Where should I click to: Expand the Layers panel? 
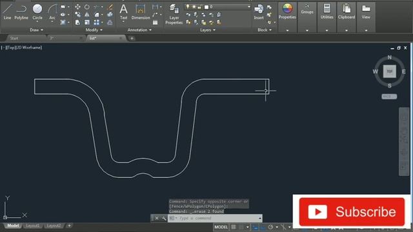pyautogui.click(x=208, y=30)
